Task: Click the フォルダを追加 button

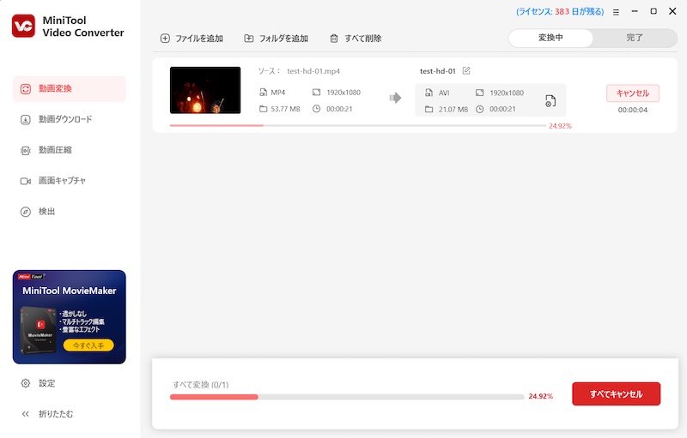Action: coord(276,39)
